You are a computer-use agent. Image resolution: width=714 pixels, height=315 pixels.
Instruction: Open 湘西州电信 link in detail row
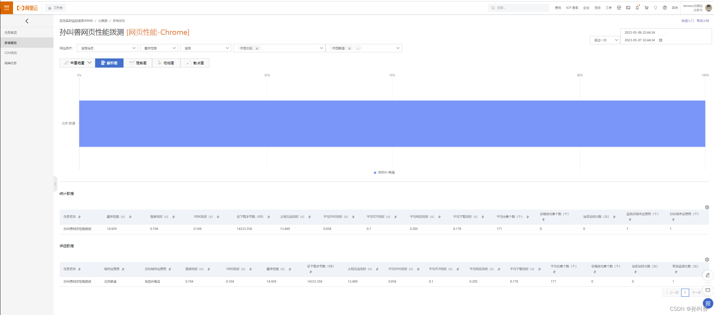[153, 282]
